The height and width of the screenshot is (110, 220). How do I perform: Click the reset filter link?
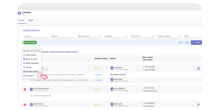pyautogui.click(x=187, y=43)
